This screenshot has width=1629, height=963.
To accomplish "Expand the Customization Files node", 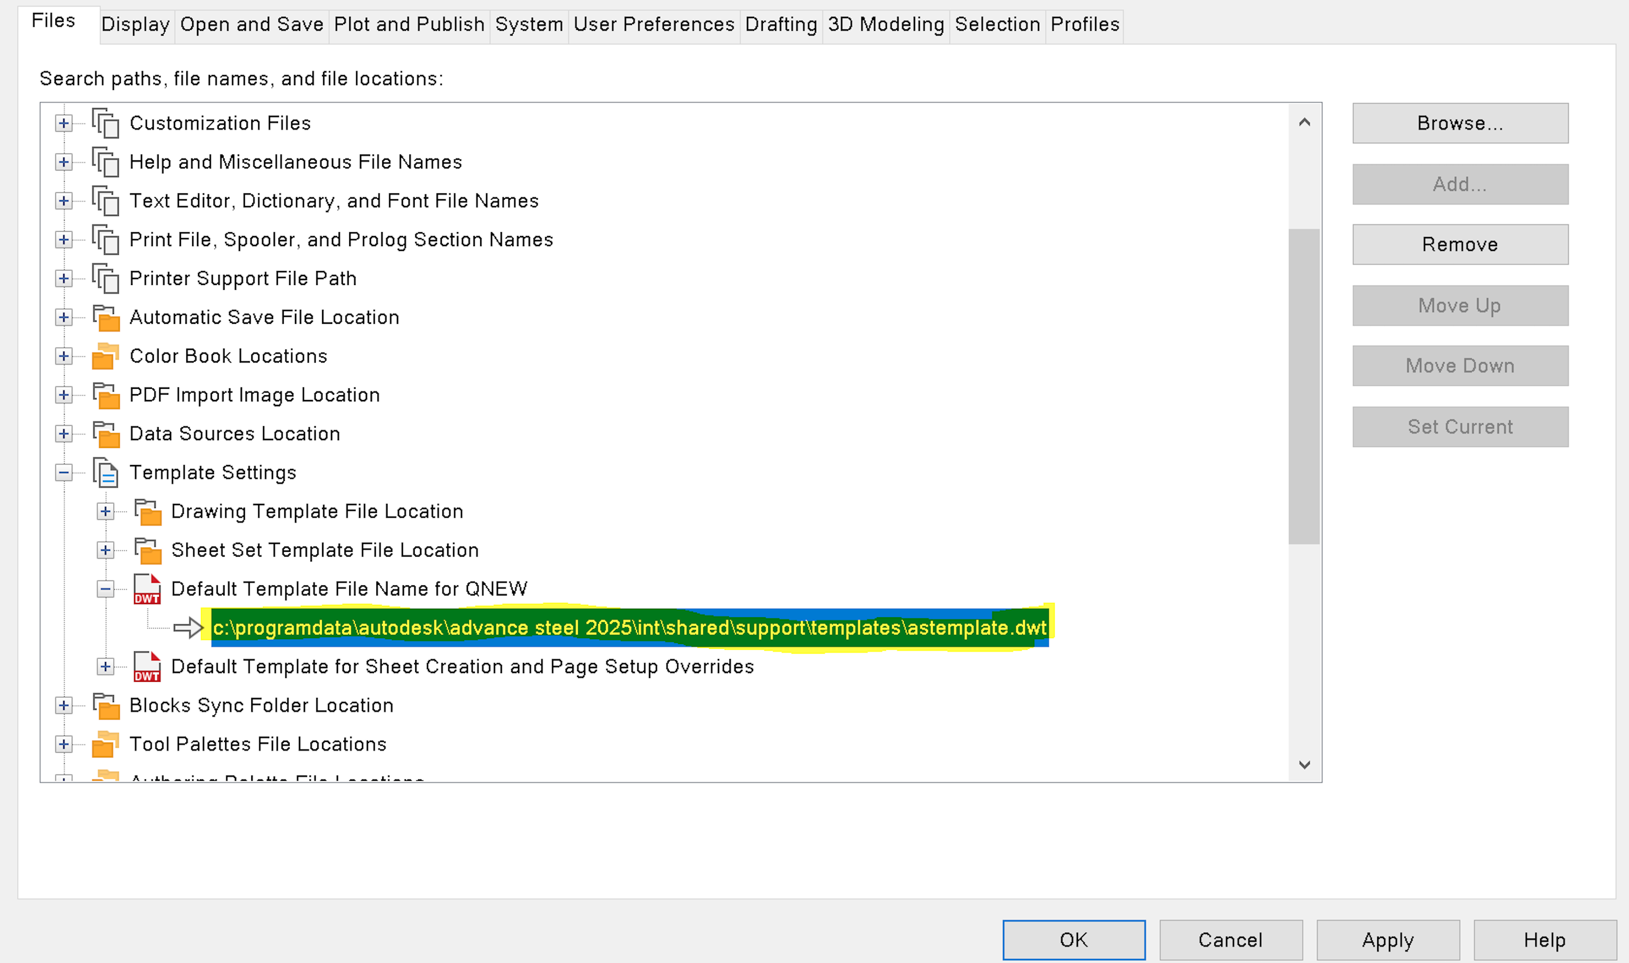I will click(x=63, y=123).
